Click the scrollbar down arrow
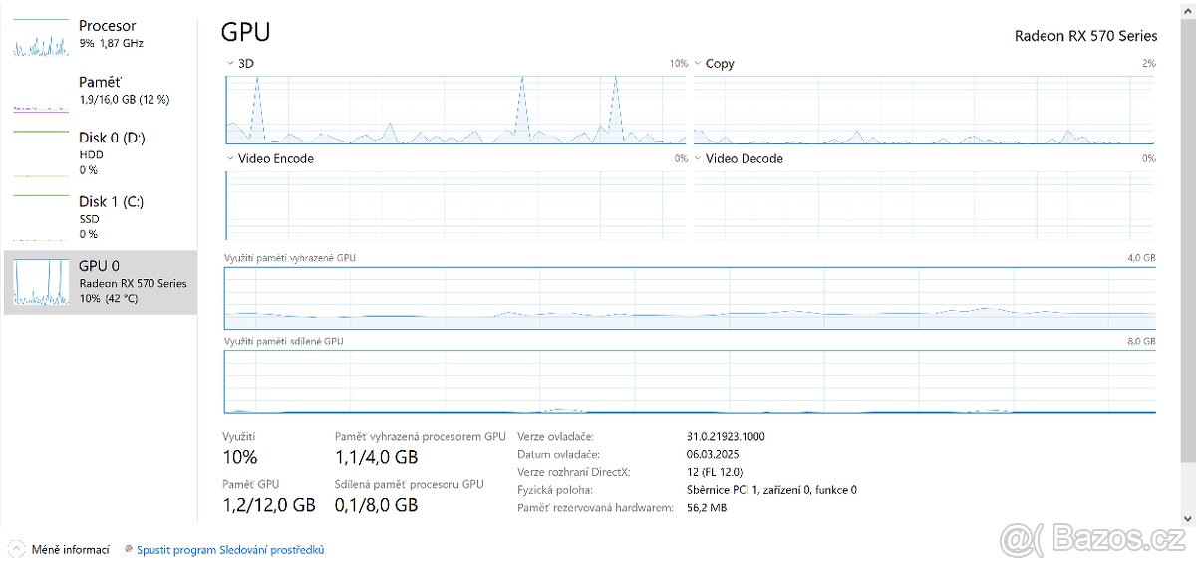Screen dimensions: 1196x568 click(1186, 518)
